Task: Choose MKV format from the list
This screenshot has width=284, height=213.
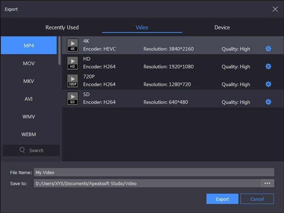Action: click(29, 81)
